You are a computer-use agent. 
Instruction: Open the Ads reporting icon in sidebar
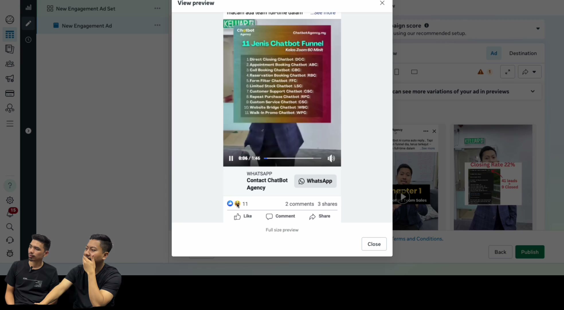(x=10, y=49)
